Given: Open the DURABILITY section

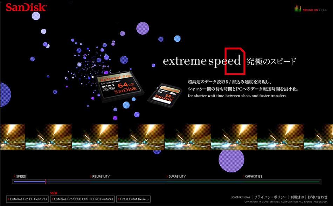Looking at the screenshot, I should [x=177, y=177].
